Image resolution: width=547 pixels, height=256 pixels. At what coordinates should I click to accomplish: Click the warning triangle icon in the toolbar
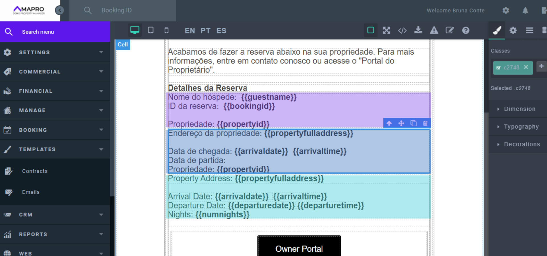[434, 30]
